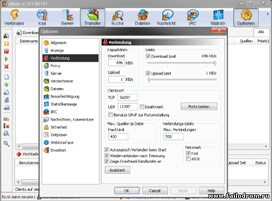Click the pause sidebar icon

(6, 43)
